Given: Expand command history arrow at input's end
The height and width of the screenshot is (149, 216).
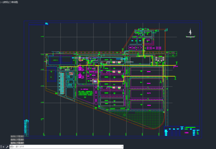Looking at the screenshot, I should pos(122,147).
